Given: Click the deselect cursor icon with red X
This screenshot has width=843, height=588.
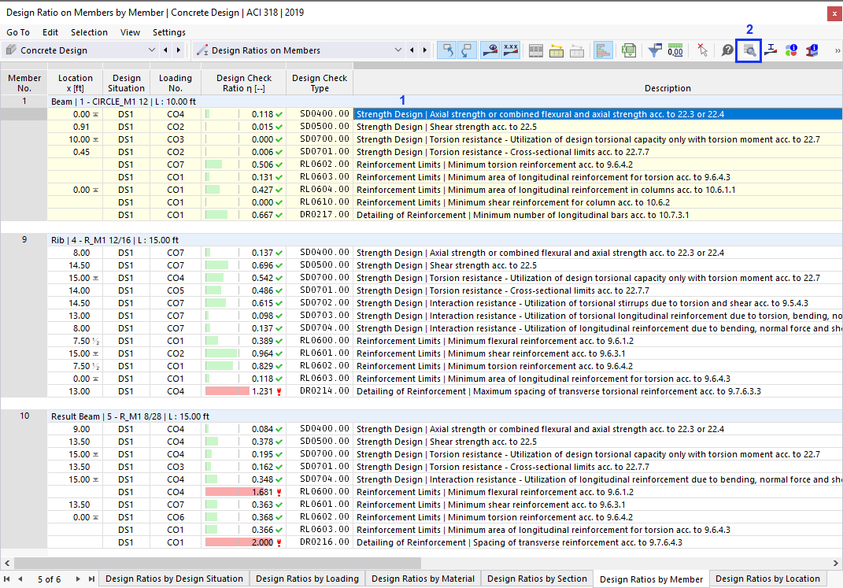Looking at the screenshot, I should [702, 50].
